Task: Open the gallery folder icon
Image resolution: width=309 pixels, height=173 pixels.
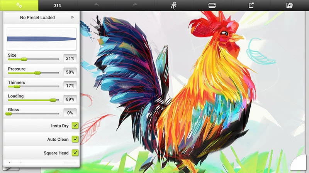Action: (289, 5)
